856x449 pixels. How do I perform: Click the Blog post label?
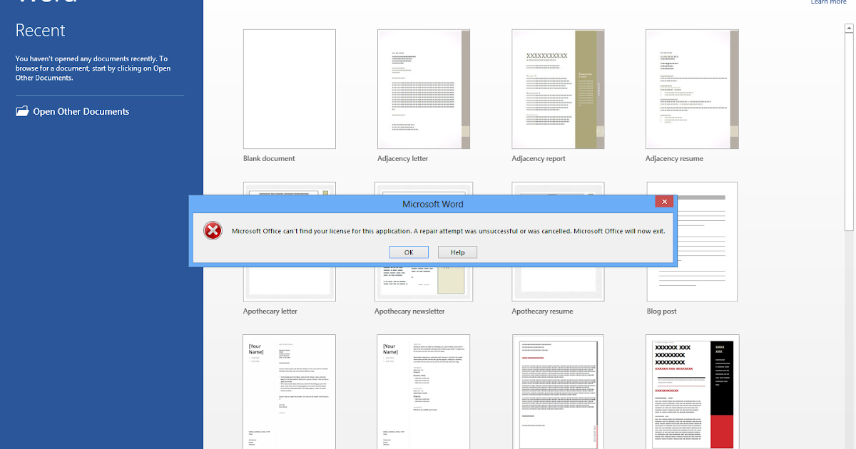click(x=661, y=311)
